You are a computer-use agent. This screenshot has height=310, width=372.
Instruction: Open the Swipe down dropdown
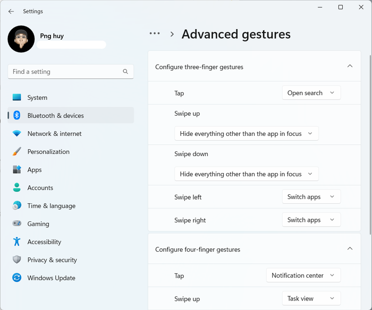point(246,174)
